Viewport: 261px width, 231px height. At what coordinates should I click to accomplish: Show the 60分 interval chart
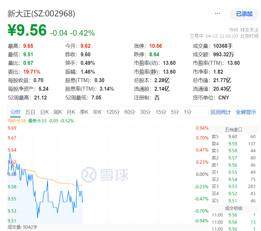point(130,112)
